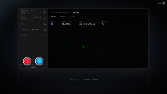Open the citation note icon
The width and height of the screenshot is (167, 94).
coord(45,18)
